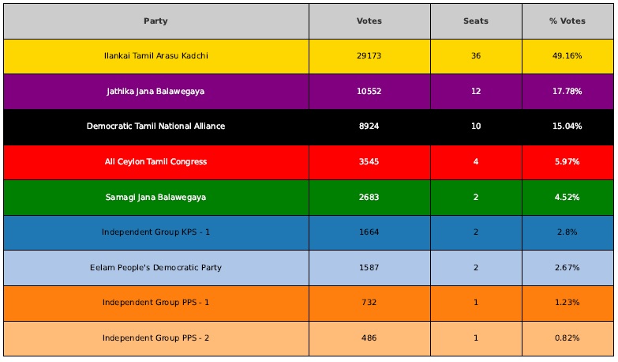This screenshot has width=618, height=362.
Task: Select the 5.97% vote share cell
Action: pyautogui.click(x=567, y=162)
